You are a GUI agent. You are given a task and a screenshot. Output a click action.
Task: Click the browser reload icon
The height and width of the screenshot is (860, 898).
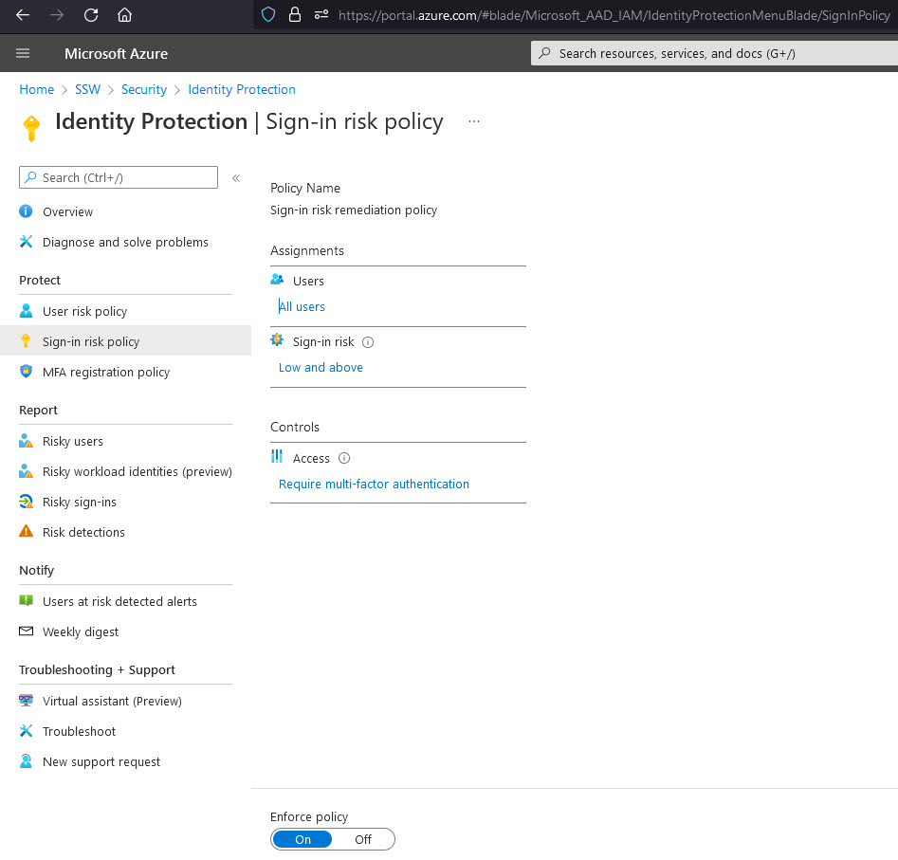click(91, 15)
